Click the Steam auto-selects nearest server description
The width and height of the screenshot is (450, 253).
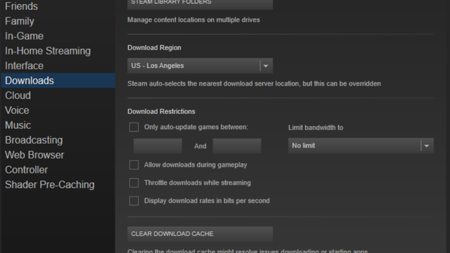coord(254,84)
